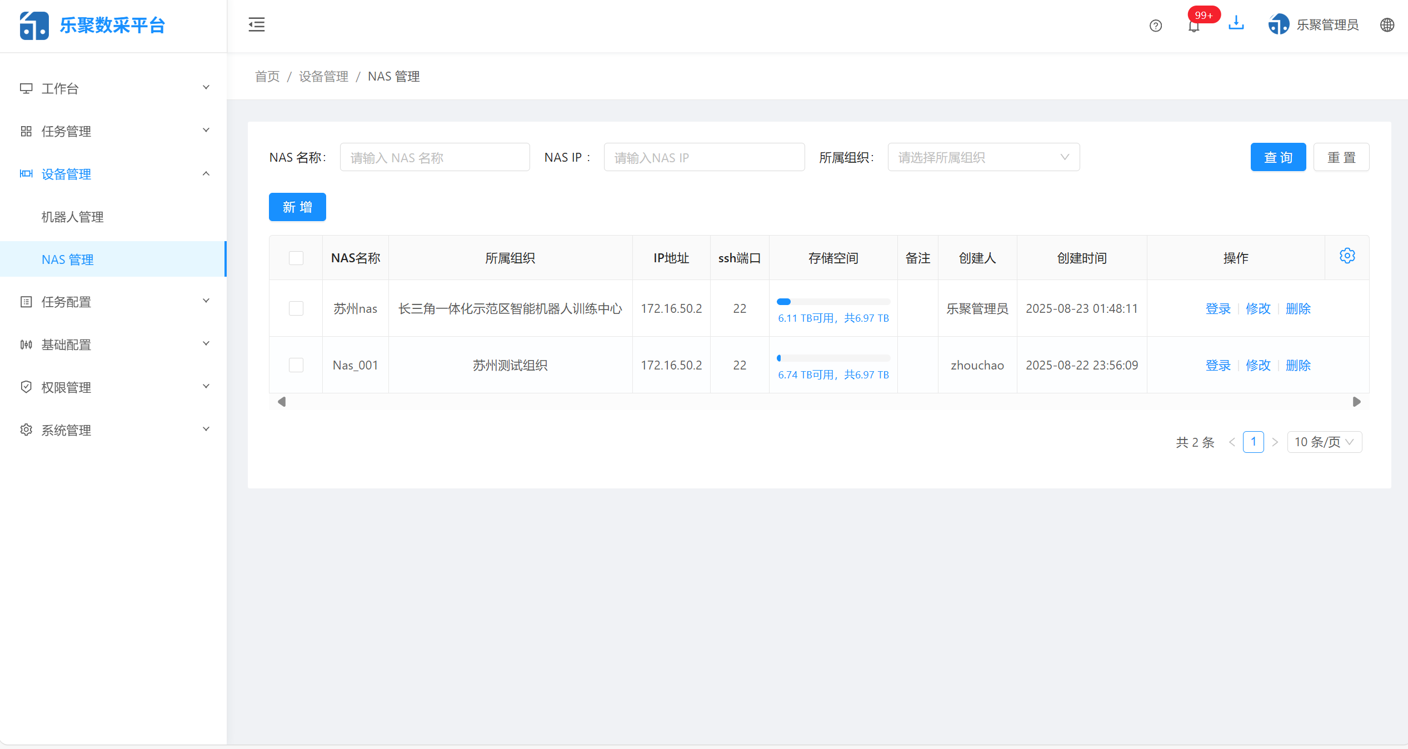The width and height of the screenshot is (1408, 749).
Task: Check the row checkbox for 苏州nas
Action: [x=296, y=308]
